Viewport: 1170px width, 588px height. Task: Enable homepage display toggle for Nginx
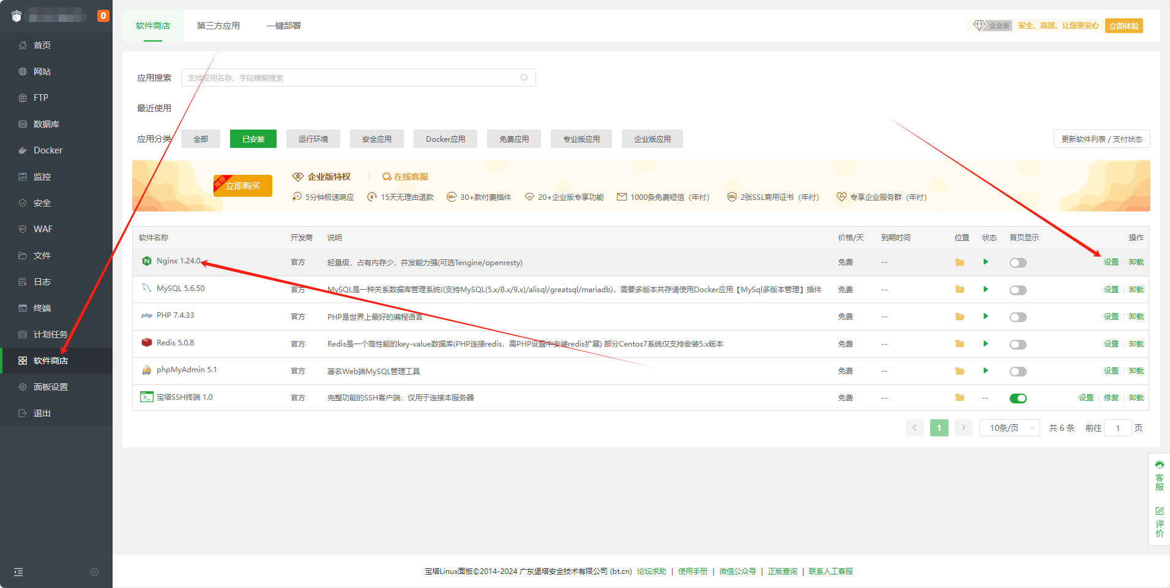coord(1018,263)
